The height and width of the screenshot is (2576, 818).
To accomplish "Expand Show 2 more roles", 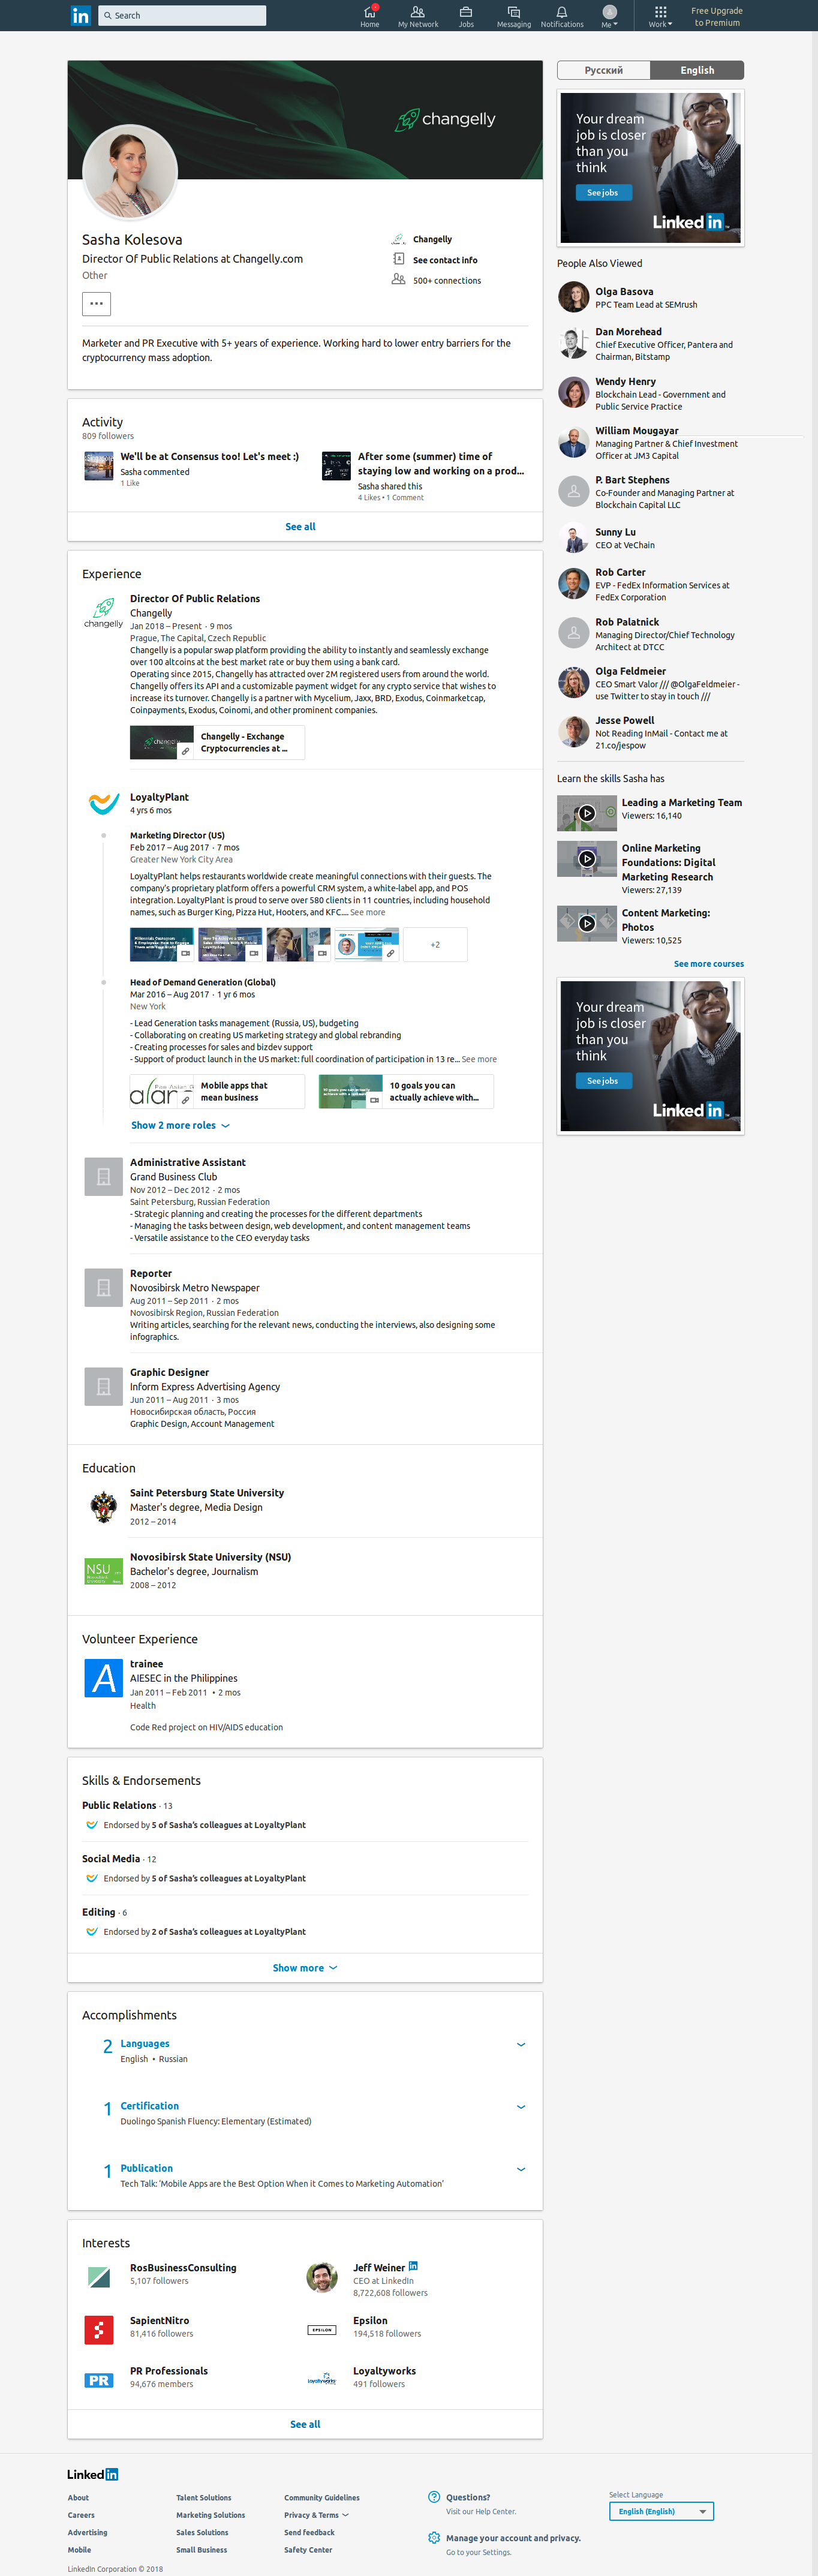I will (x=180, y=1125).
